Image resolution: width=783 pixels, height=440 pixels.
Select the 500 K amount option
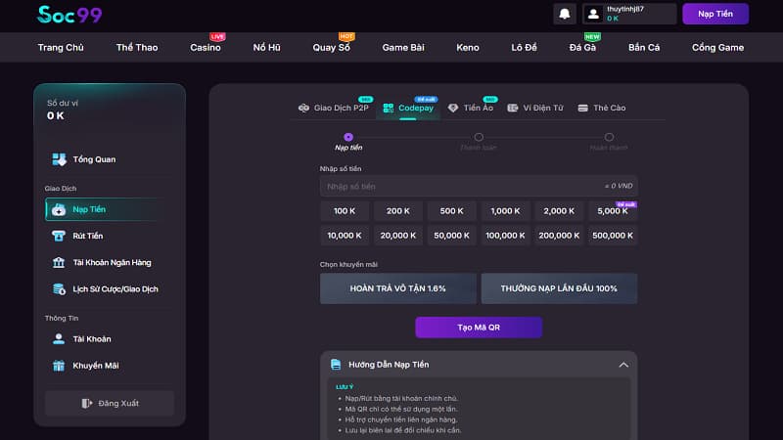coord(451,211)
